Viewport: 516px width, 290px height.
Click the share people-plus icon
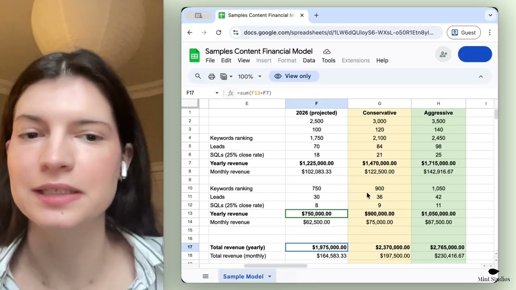(443, 54)
